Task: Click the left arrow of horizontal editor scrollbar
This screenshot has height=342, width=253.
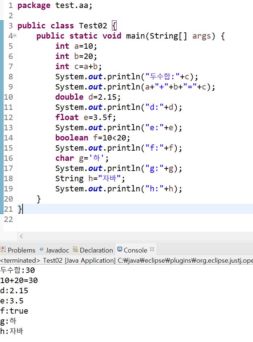Action: tap(21, 236)
